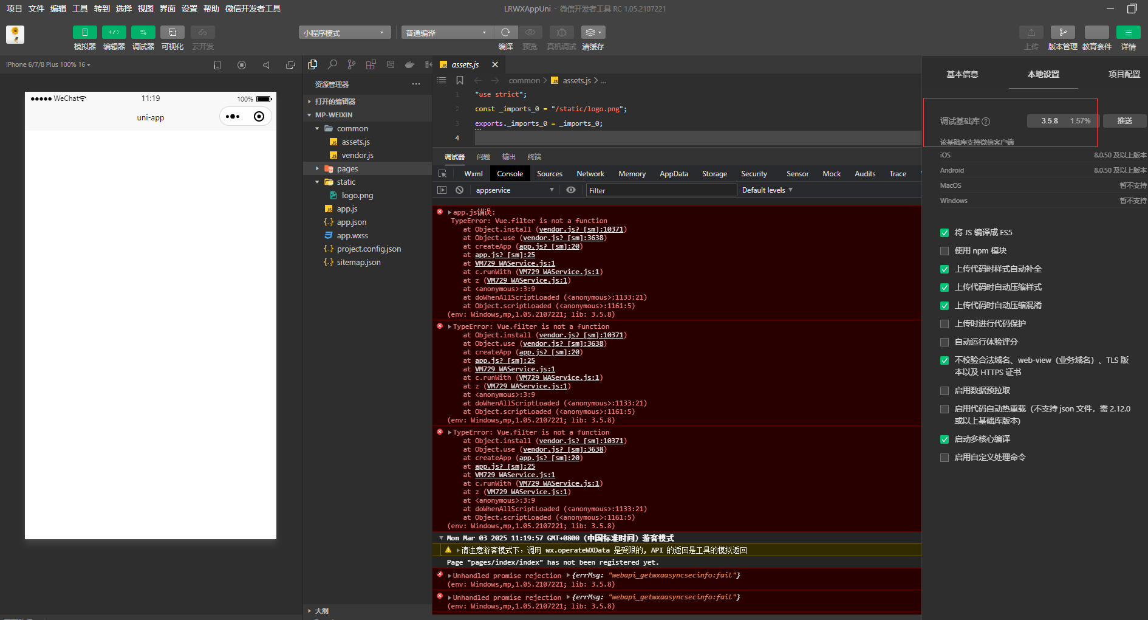The height and width of the screenshot is (620, 1148).
Task: Click the bookmark icon in the editor breadcrumb
Action: tap(460, 80)
